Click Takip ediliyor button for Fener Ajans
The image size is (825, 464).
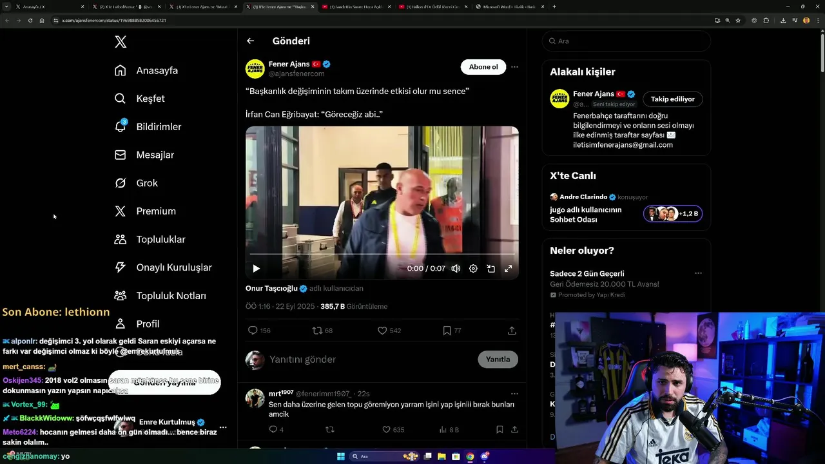(x=673, y=99)
